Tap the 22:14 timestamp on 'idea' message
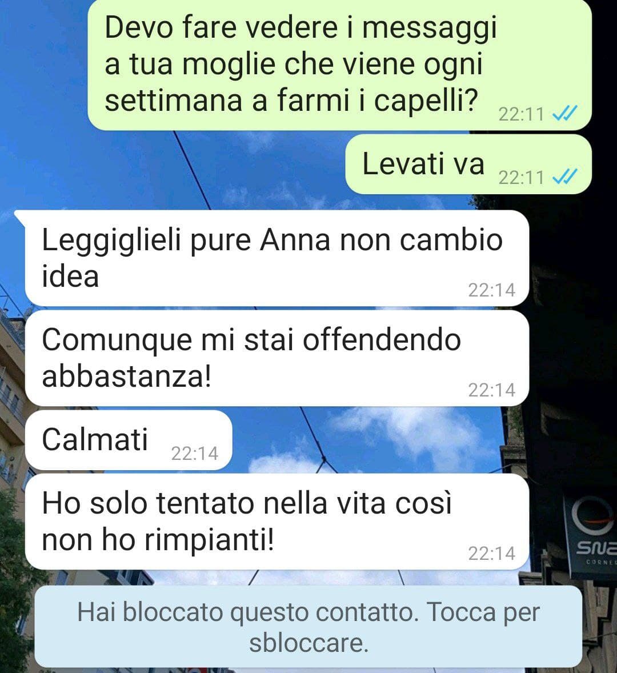Viewport: 617px width, 673px height. pos(492,290)
